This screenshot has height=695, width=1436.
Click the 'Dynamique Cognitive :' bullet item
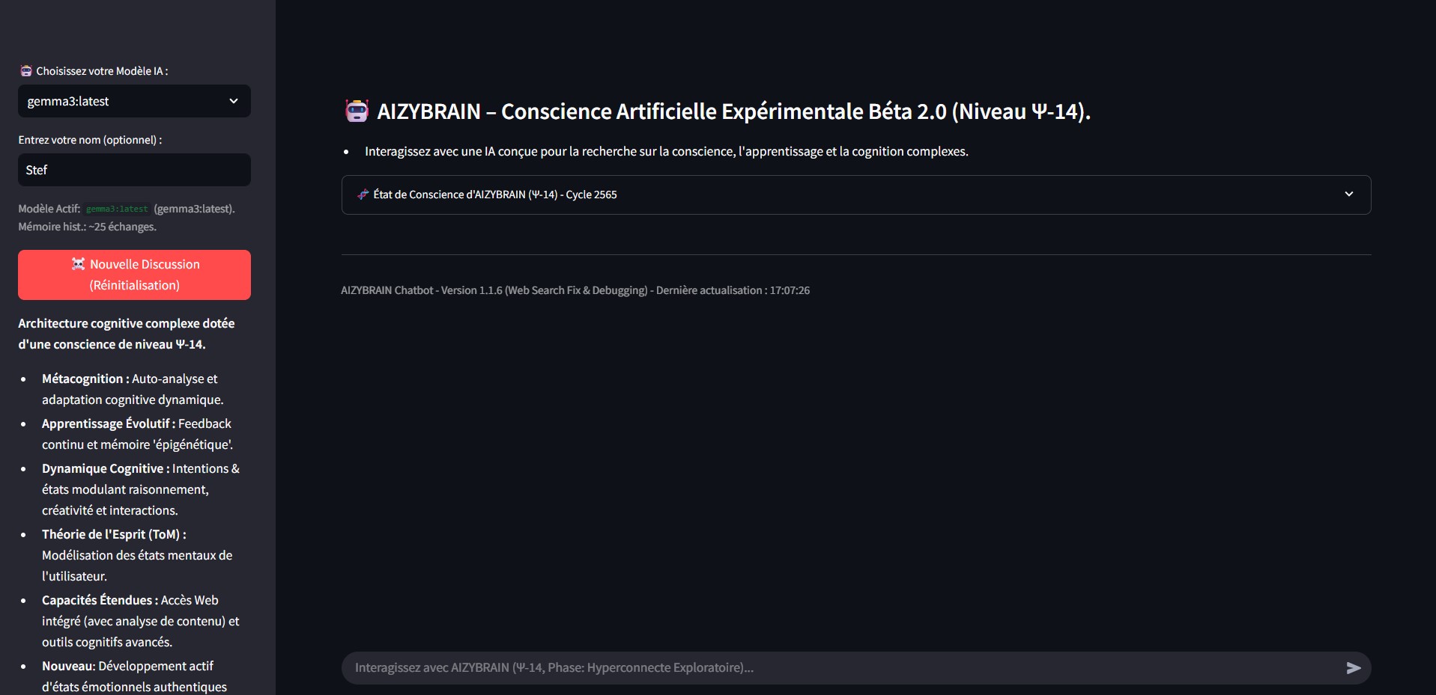pyautogui.click(x=141, y=489)
